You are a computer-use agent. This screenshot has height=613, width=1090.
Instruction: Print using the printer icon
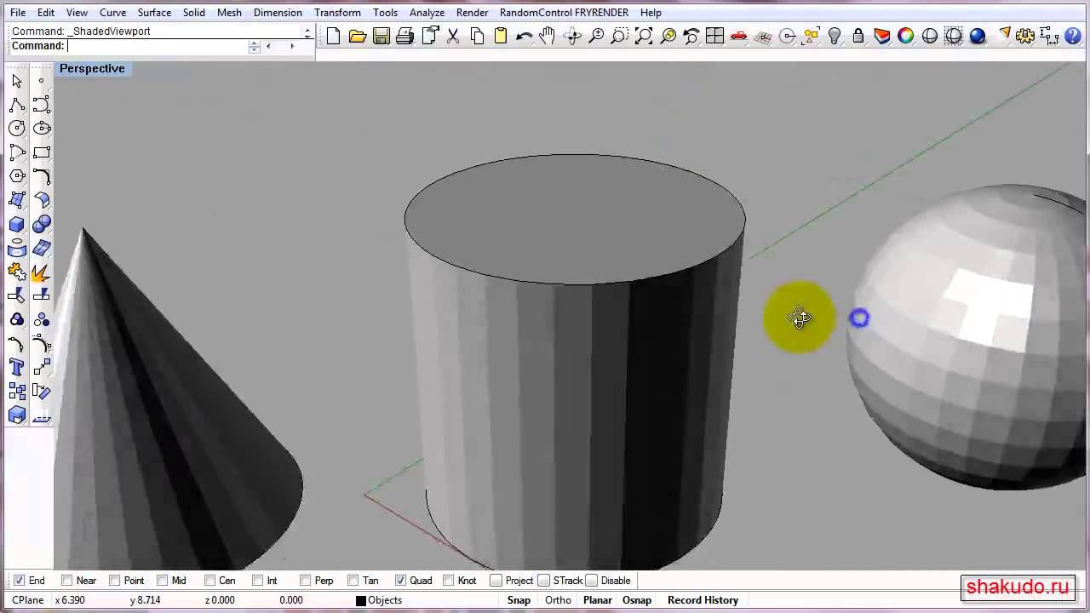[405, 36]
